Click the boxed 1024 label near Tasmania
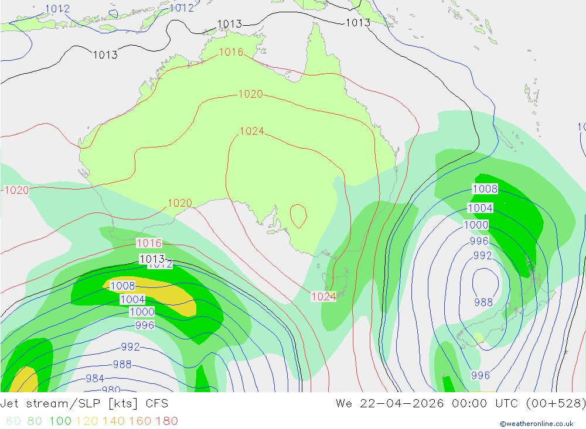Viewport: 586px width, 429px height. click(323, 297)
